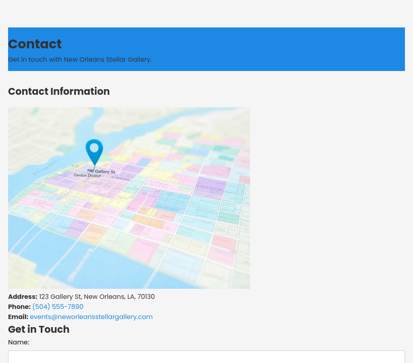Focus the Name input field

206,357
